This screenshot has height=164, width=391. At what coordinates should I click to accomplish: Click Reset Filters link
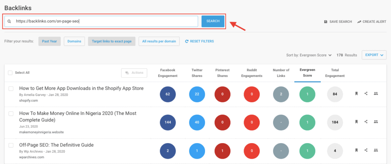[x=199, y=41]
